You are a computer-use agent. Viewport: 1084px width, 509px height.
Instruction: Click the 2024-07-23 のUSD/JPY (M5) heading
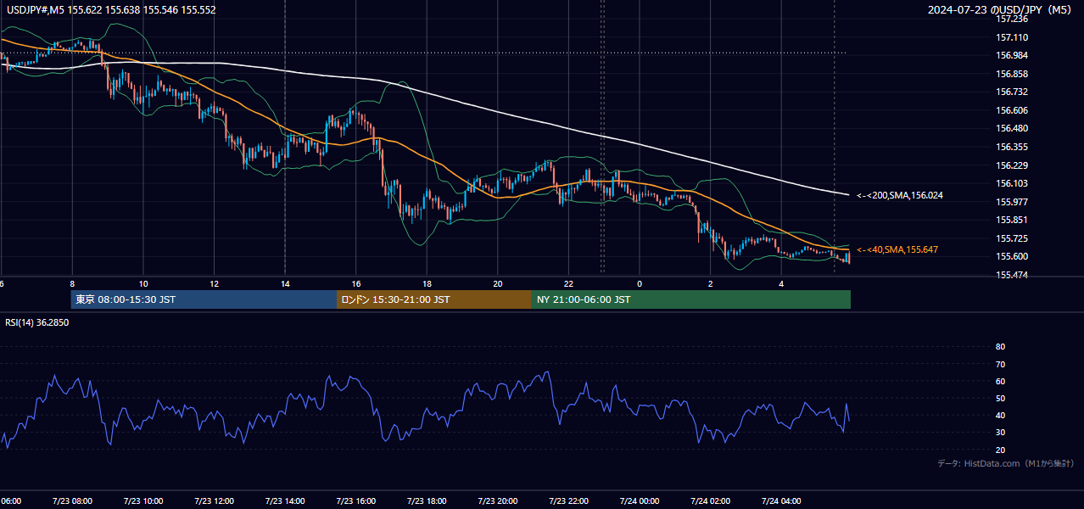point(1001,10)
